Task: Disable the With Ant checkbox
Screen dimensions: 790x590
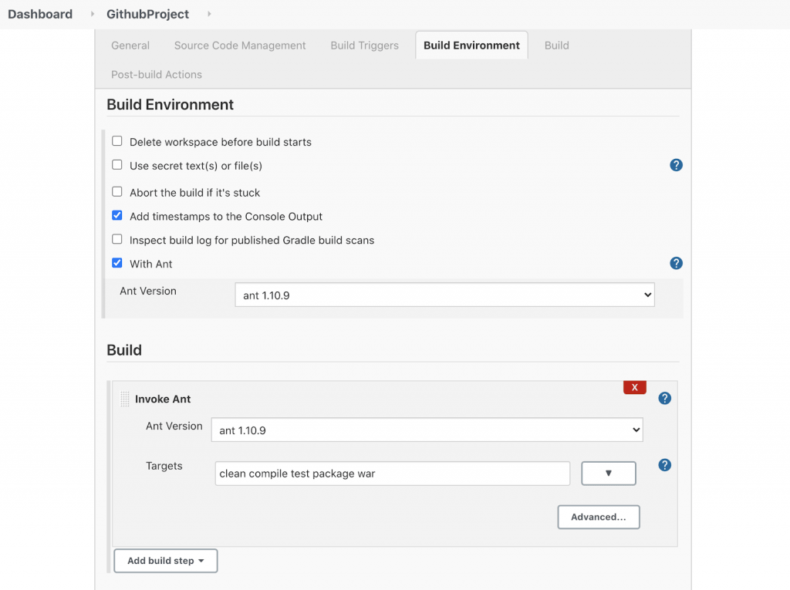Action: 117,263
